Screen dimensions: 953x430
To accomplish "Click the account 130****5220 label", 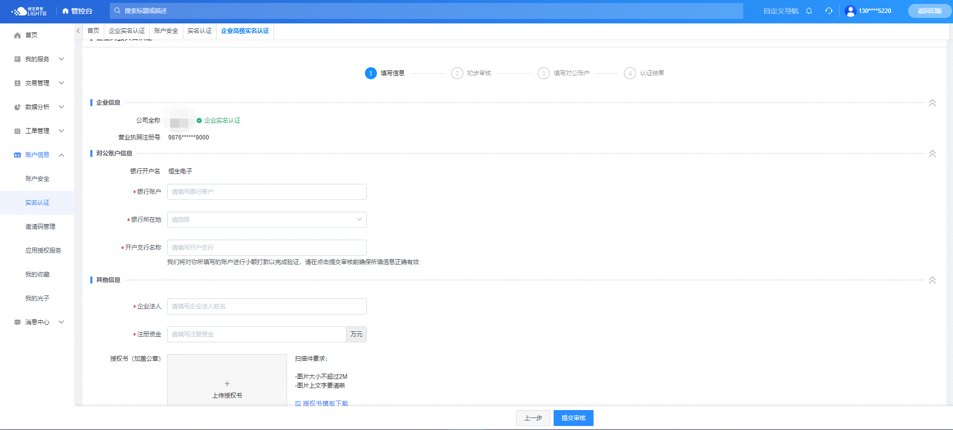I will (875, 11).
